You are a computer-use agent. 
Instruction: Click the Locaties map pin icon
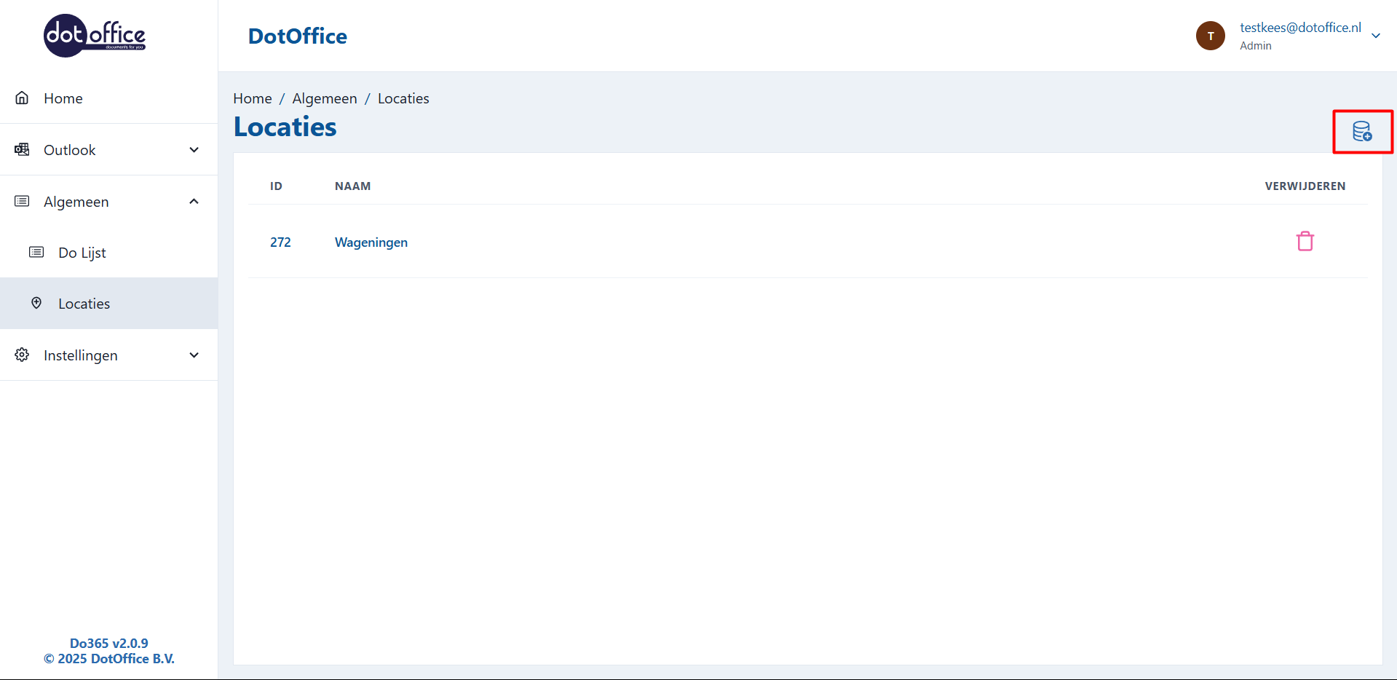(x=36, y=304)
